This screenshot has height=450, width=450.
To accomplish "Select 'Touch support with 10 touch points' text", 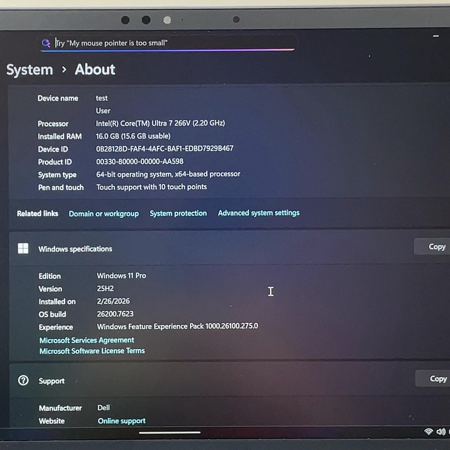I will 151,187.
